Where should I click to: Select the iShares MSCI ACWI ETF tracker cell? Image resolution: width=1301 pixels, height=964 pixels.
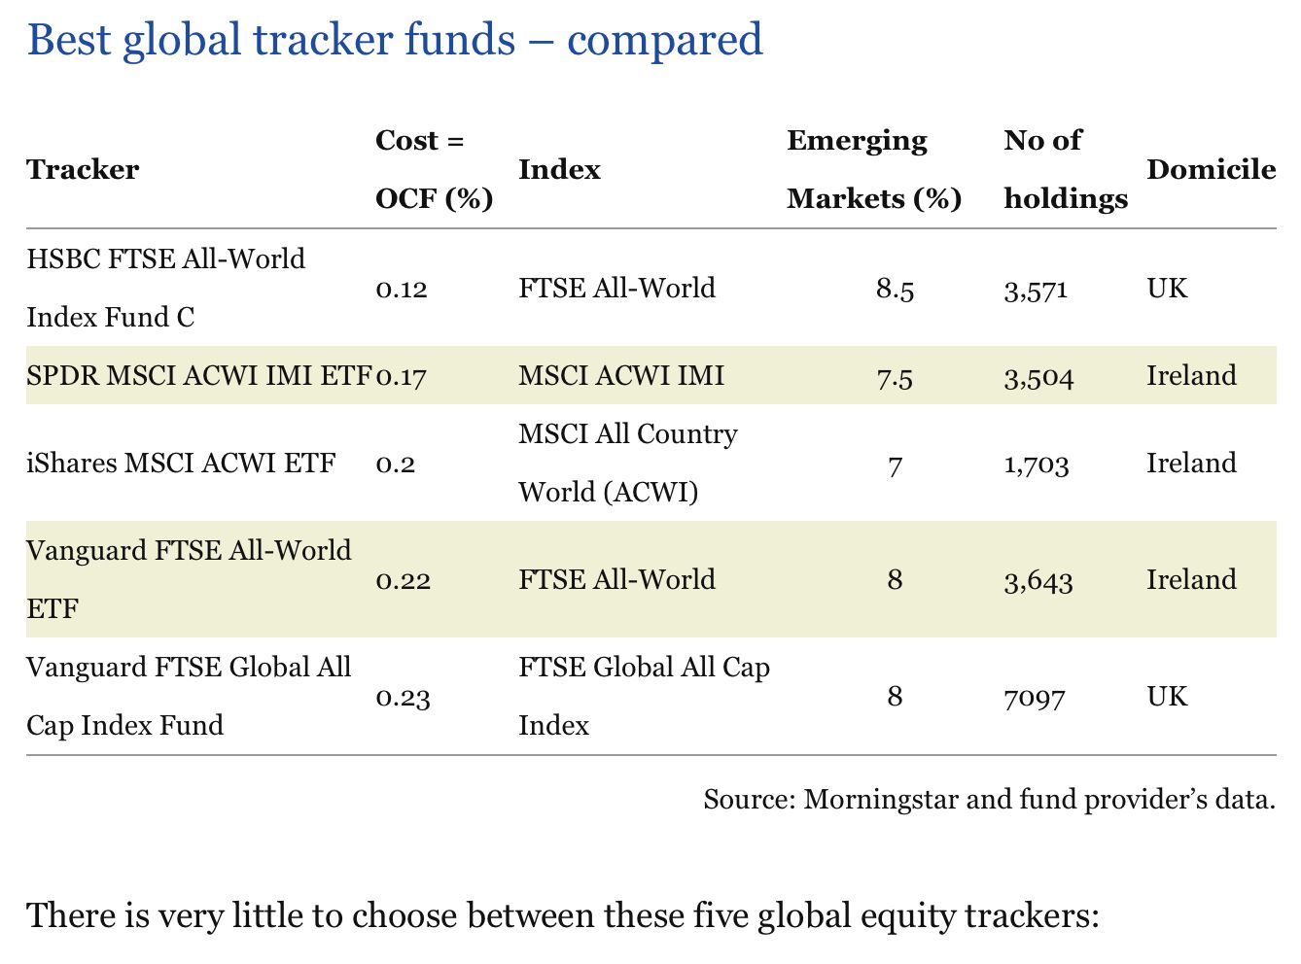181,464
